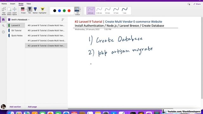Select the 0.5 mm pen thickness
This screenshot has height=114, width=203.
click(108, 10)
